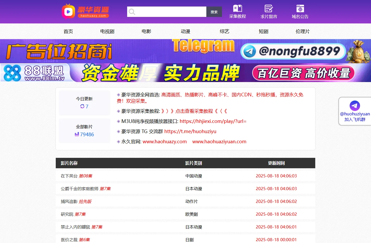Image resolution: width=371 pixels, height=243 pixels.
Task: Open 捕风追影 抢先版 entry
Action: point(76,201)
